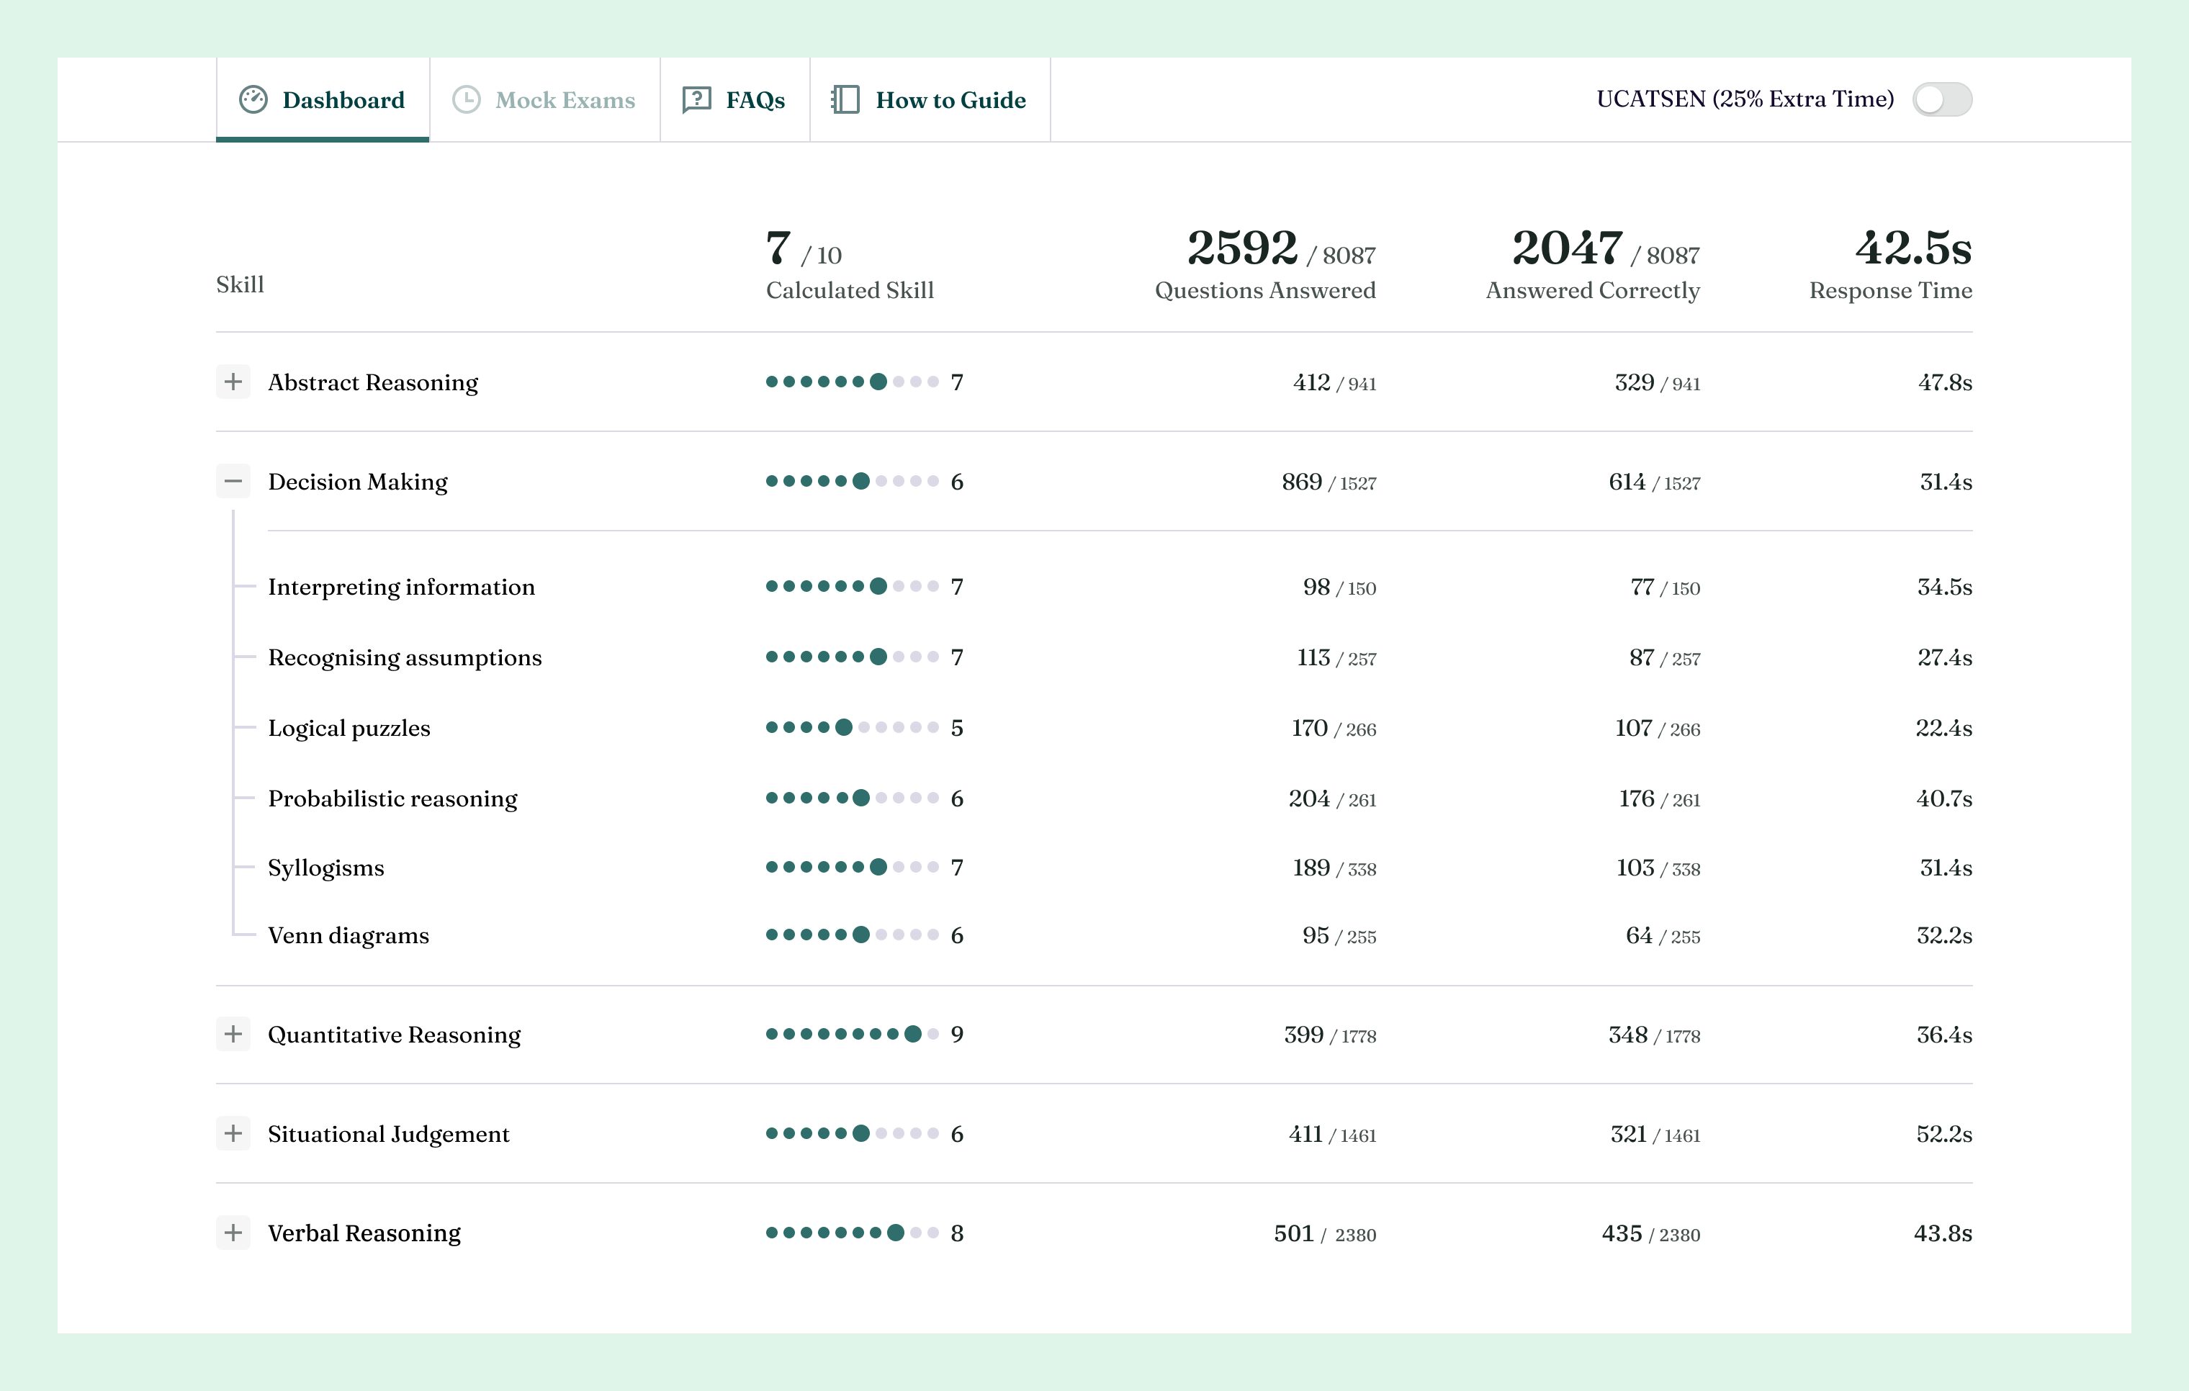
Task: Expand Quantitative Reasoning with its plus button
Action: [x=233, y=1035]
